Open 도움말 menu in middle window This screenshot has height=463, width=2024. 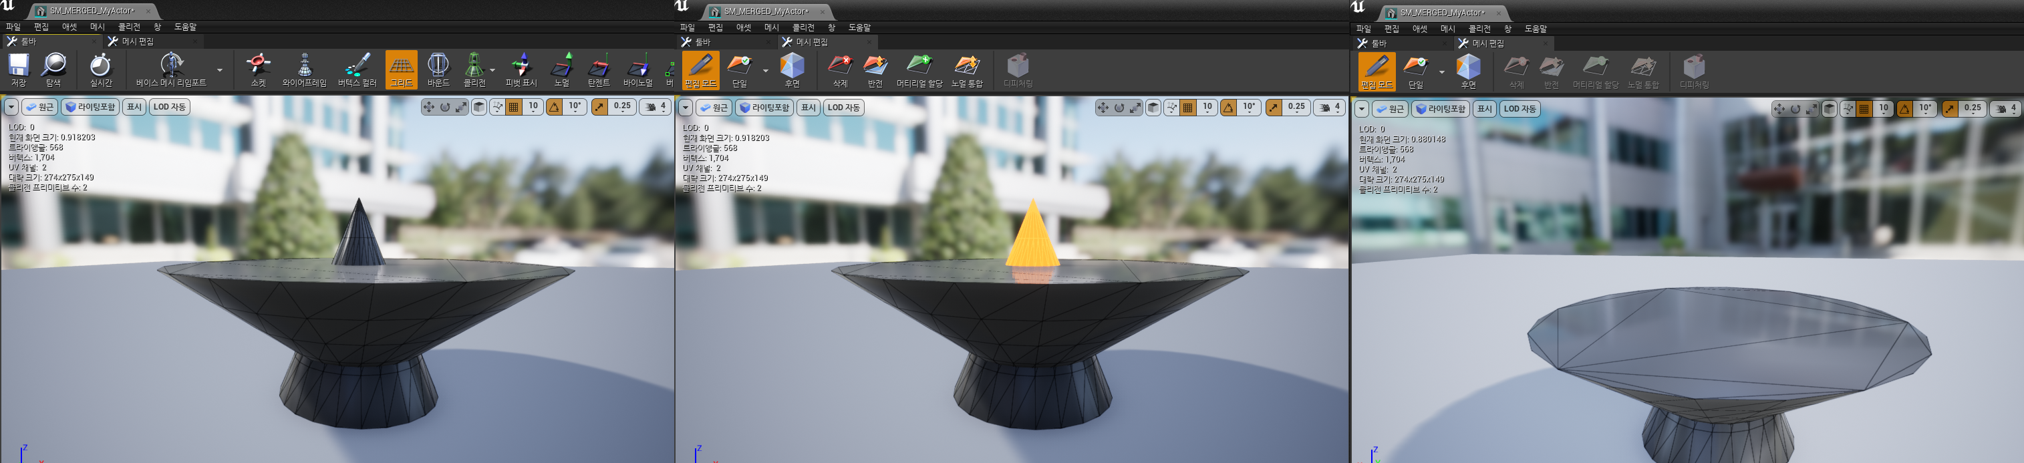coord(859,27)
